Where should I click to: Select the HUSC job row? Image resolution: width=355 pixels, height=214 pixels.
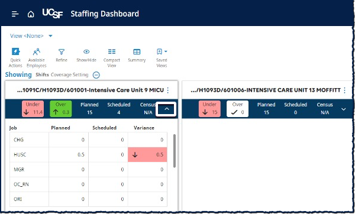tap(89, 155)
